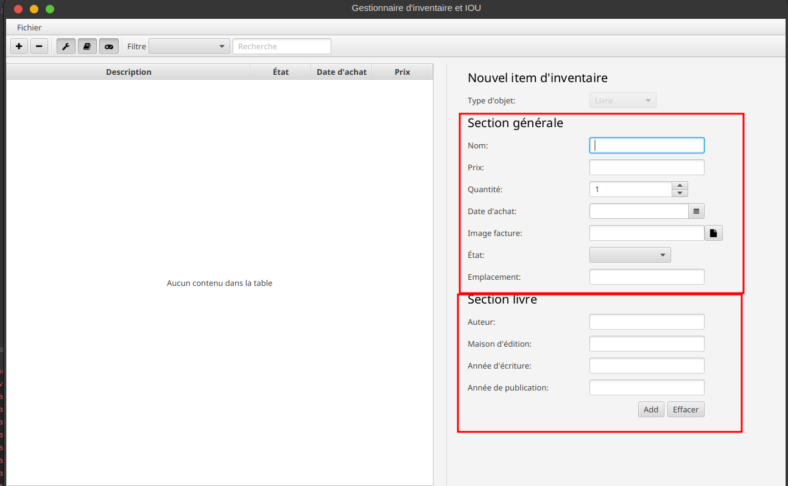Image resolution: width=788 pixels, height=486 pixels.
Task: Click the Quantité spinner text field
Action: coord(631,189)
